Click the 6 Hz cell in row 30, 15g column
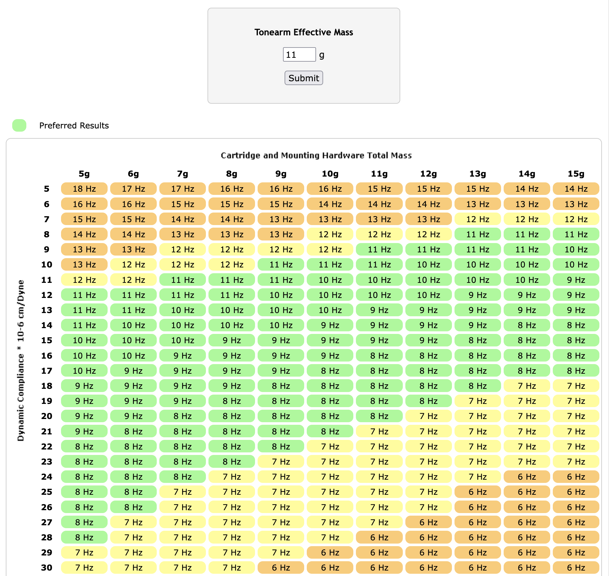The height and width of the screenshot is (576, 609). (576, 568)
